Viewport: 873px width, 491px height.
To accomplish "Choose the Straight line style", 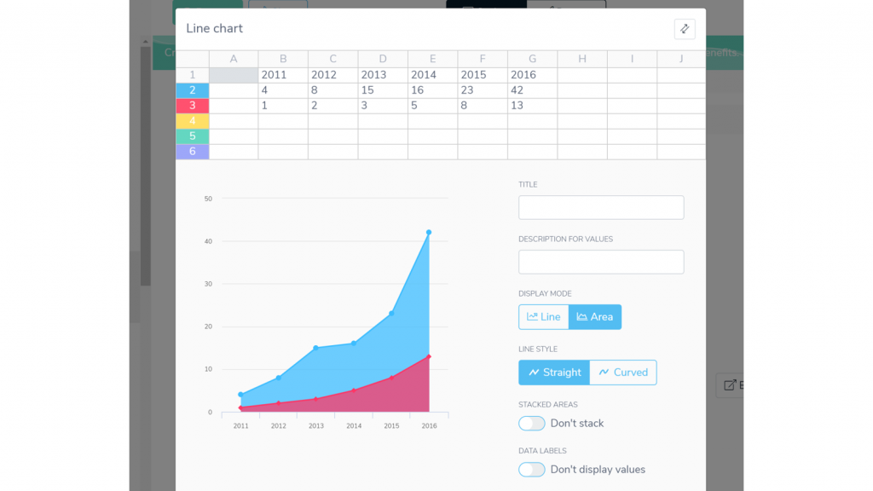I will (554, 373).
